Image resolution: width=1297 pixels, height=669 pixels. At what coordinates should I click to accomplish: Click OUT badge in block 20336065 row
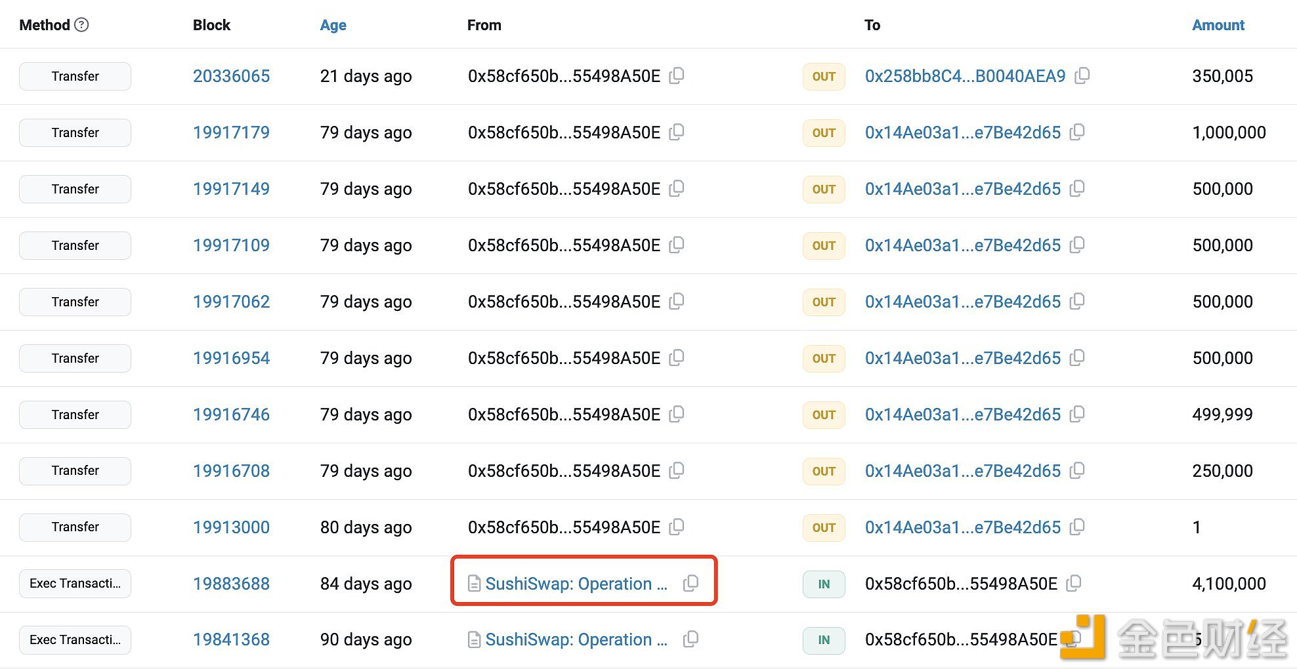tap(824, 77)
